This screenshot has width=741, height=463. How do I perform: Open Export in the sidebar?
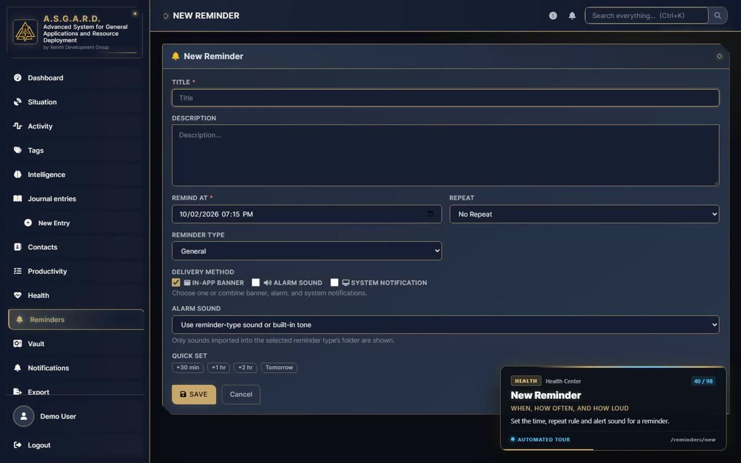click(76, 392)
